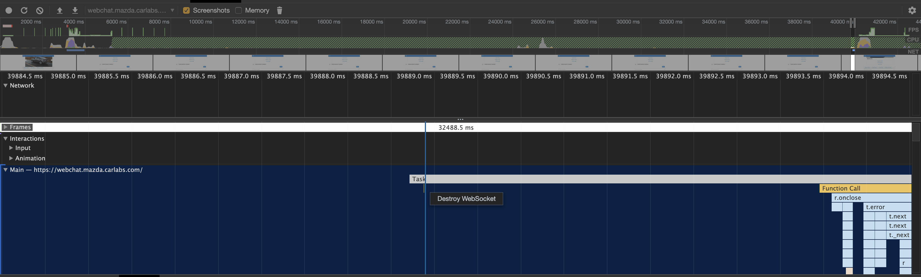The image size is (921, 277).
Task: Clear the recording with the block icon
Action: (x=39, y=10)
